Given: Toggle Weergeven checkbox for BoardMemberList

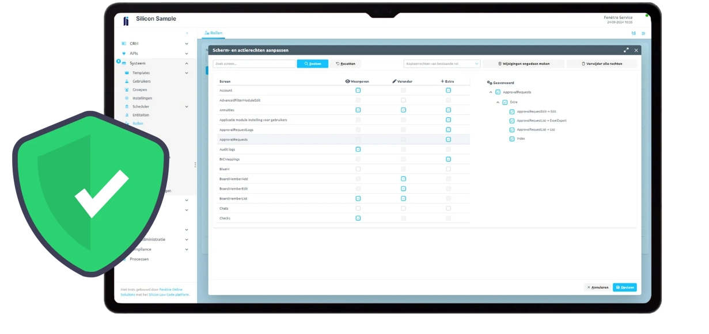Looking at the screenshot, I should (x=358, y=198).
